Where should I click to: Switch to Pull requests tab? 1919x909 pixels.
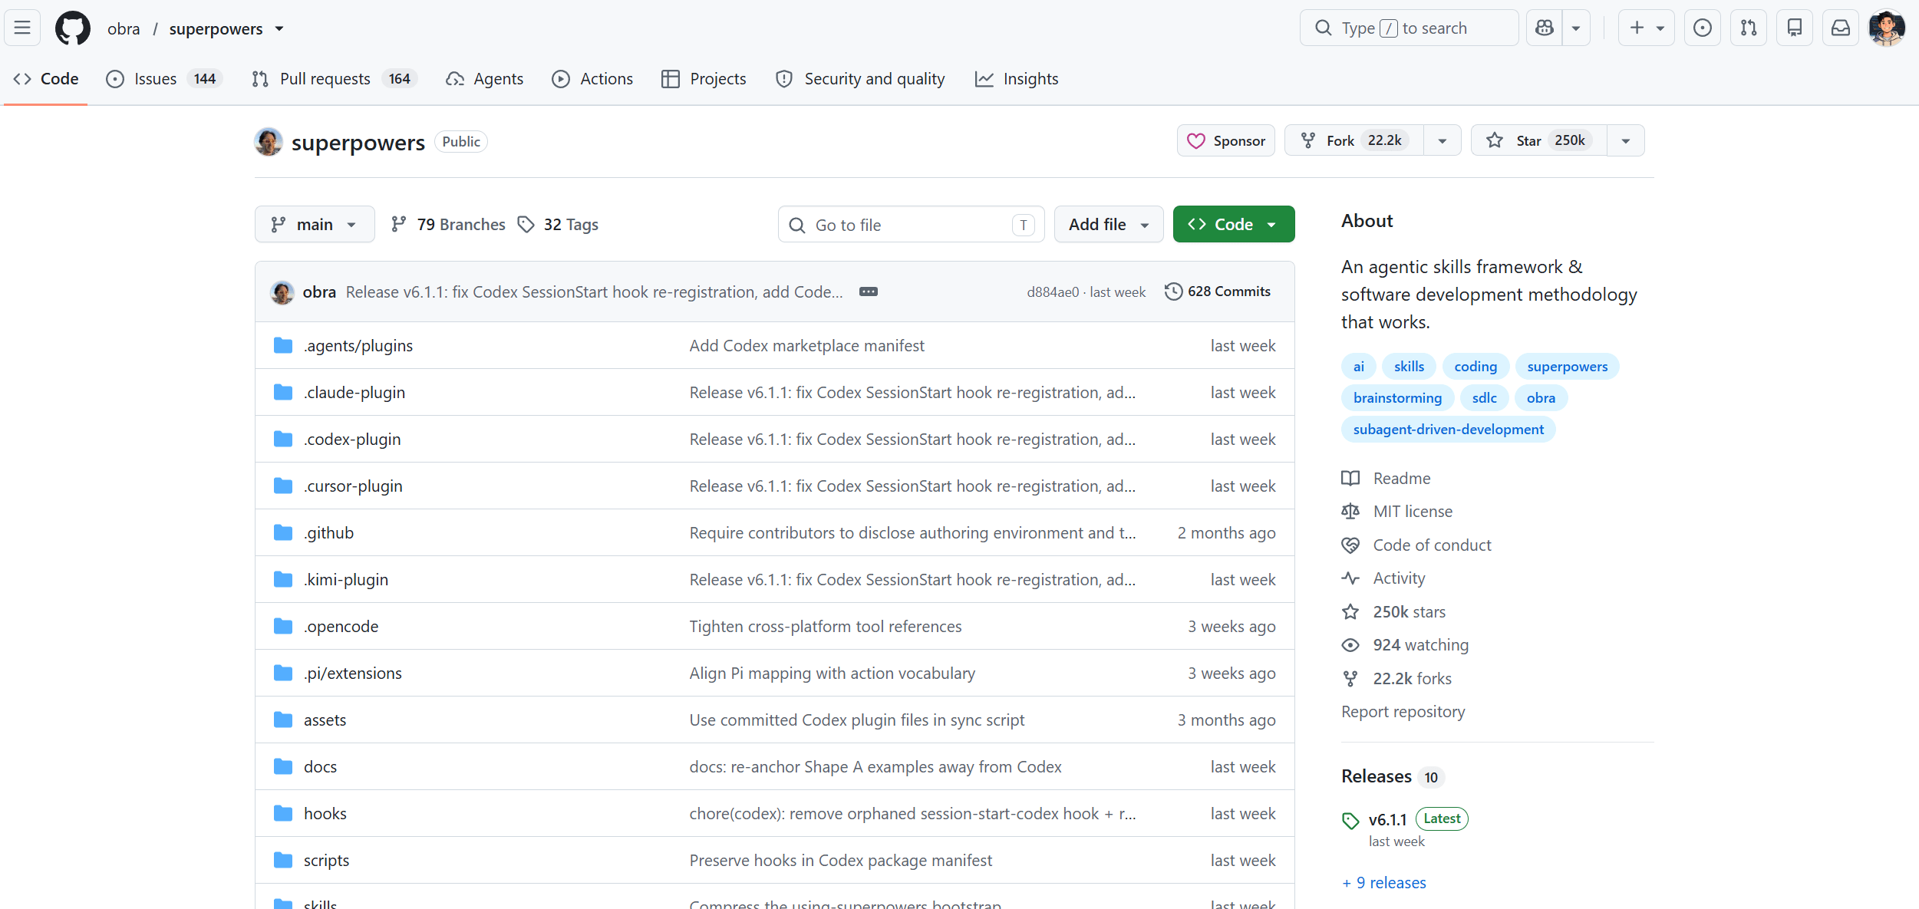tap(335, 79)
